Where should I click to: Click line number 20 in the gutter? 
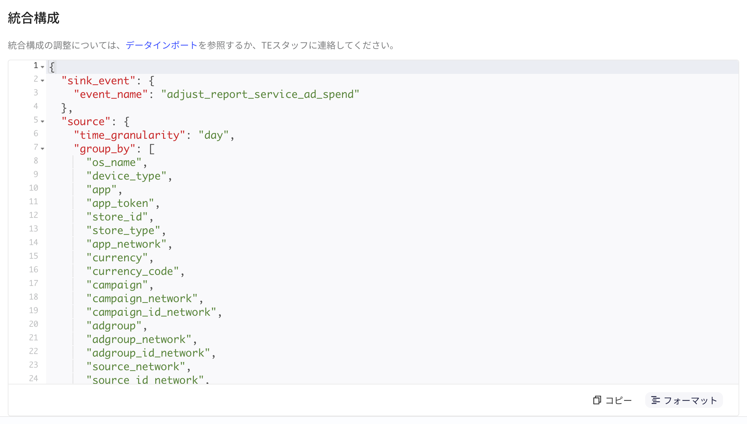coord(33,324)
